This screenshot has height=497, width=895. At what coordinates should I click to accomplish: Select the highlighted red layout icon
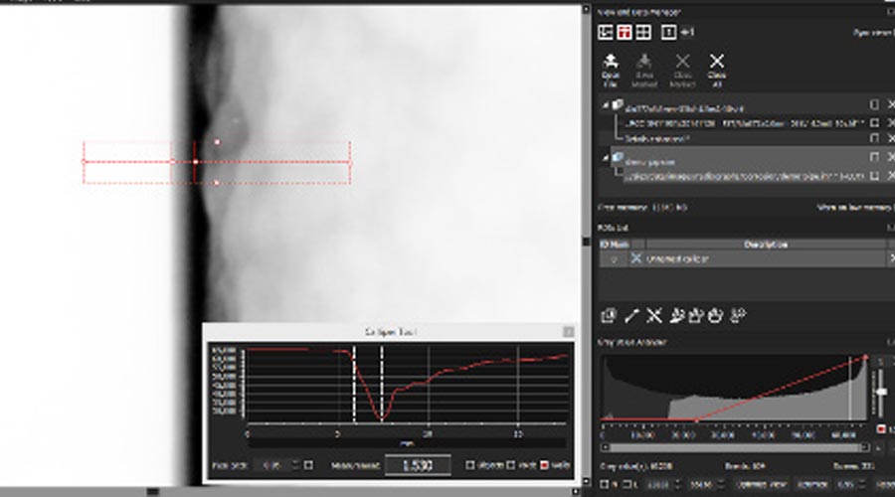pyautogui.click(x=626, y=32)
